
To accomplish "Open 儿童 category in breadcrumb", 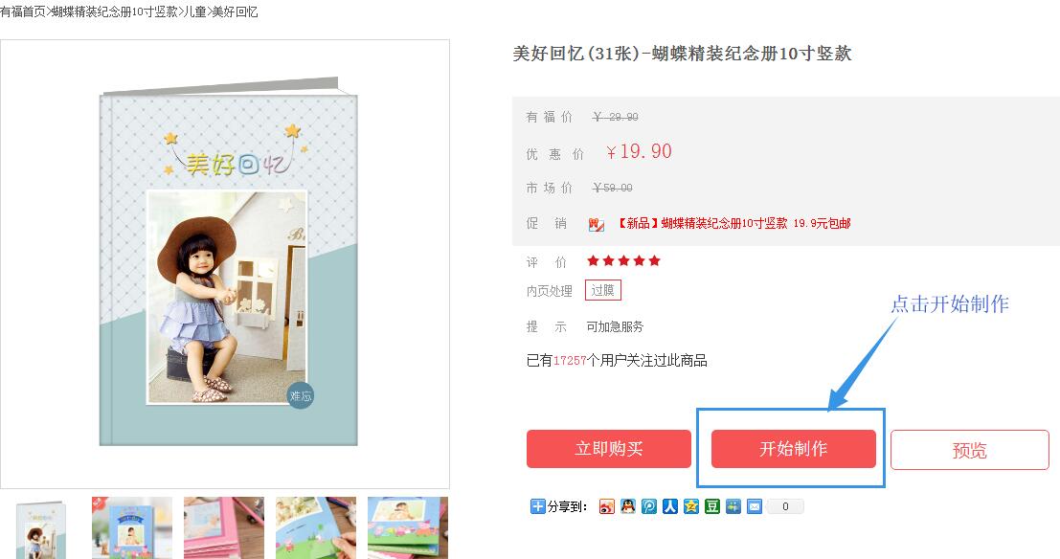I will click(196, 11).
